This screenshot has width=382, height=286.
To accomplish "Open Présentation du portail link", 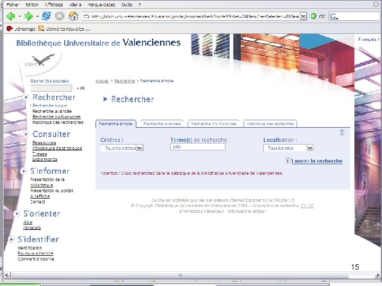I will pos(51,191).
